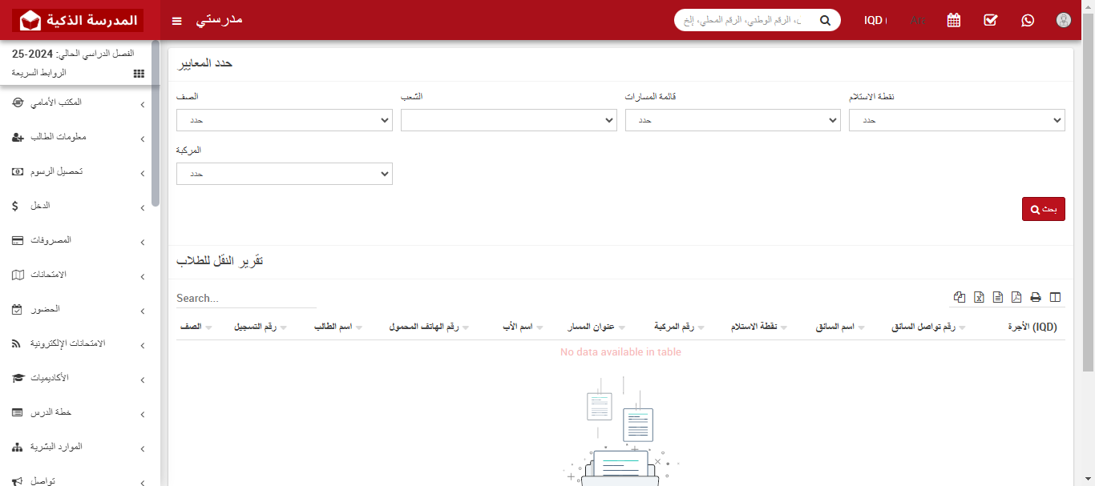The height and width of the screenshot is (486, 1095).
Task: Choose a vehicle from المركبة dropdown
Action: (284, 173)
